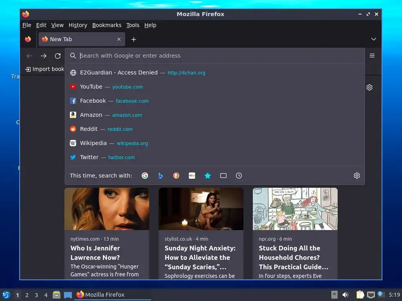Open the Firefox hamburger menu
Viewport: 402px width, 301px height.
(x=372, y=56)
